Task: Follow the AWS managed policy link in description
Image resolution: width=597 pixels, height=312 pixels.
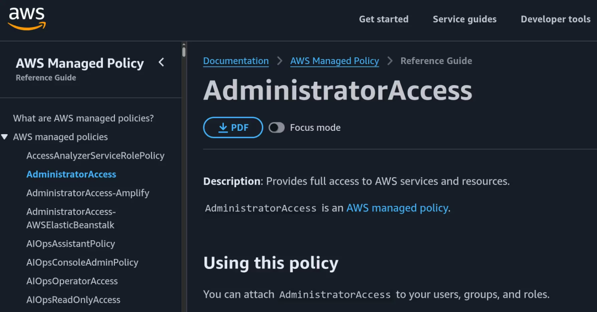Action: click(397, 208)
